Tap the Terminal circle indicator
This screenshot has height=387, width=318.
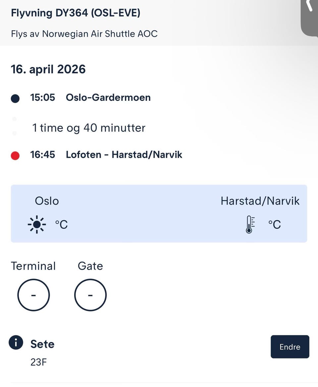point(33,295)
